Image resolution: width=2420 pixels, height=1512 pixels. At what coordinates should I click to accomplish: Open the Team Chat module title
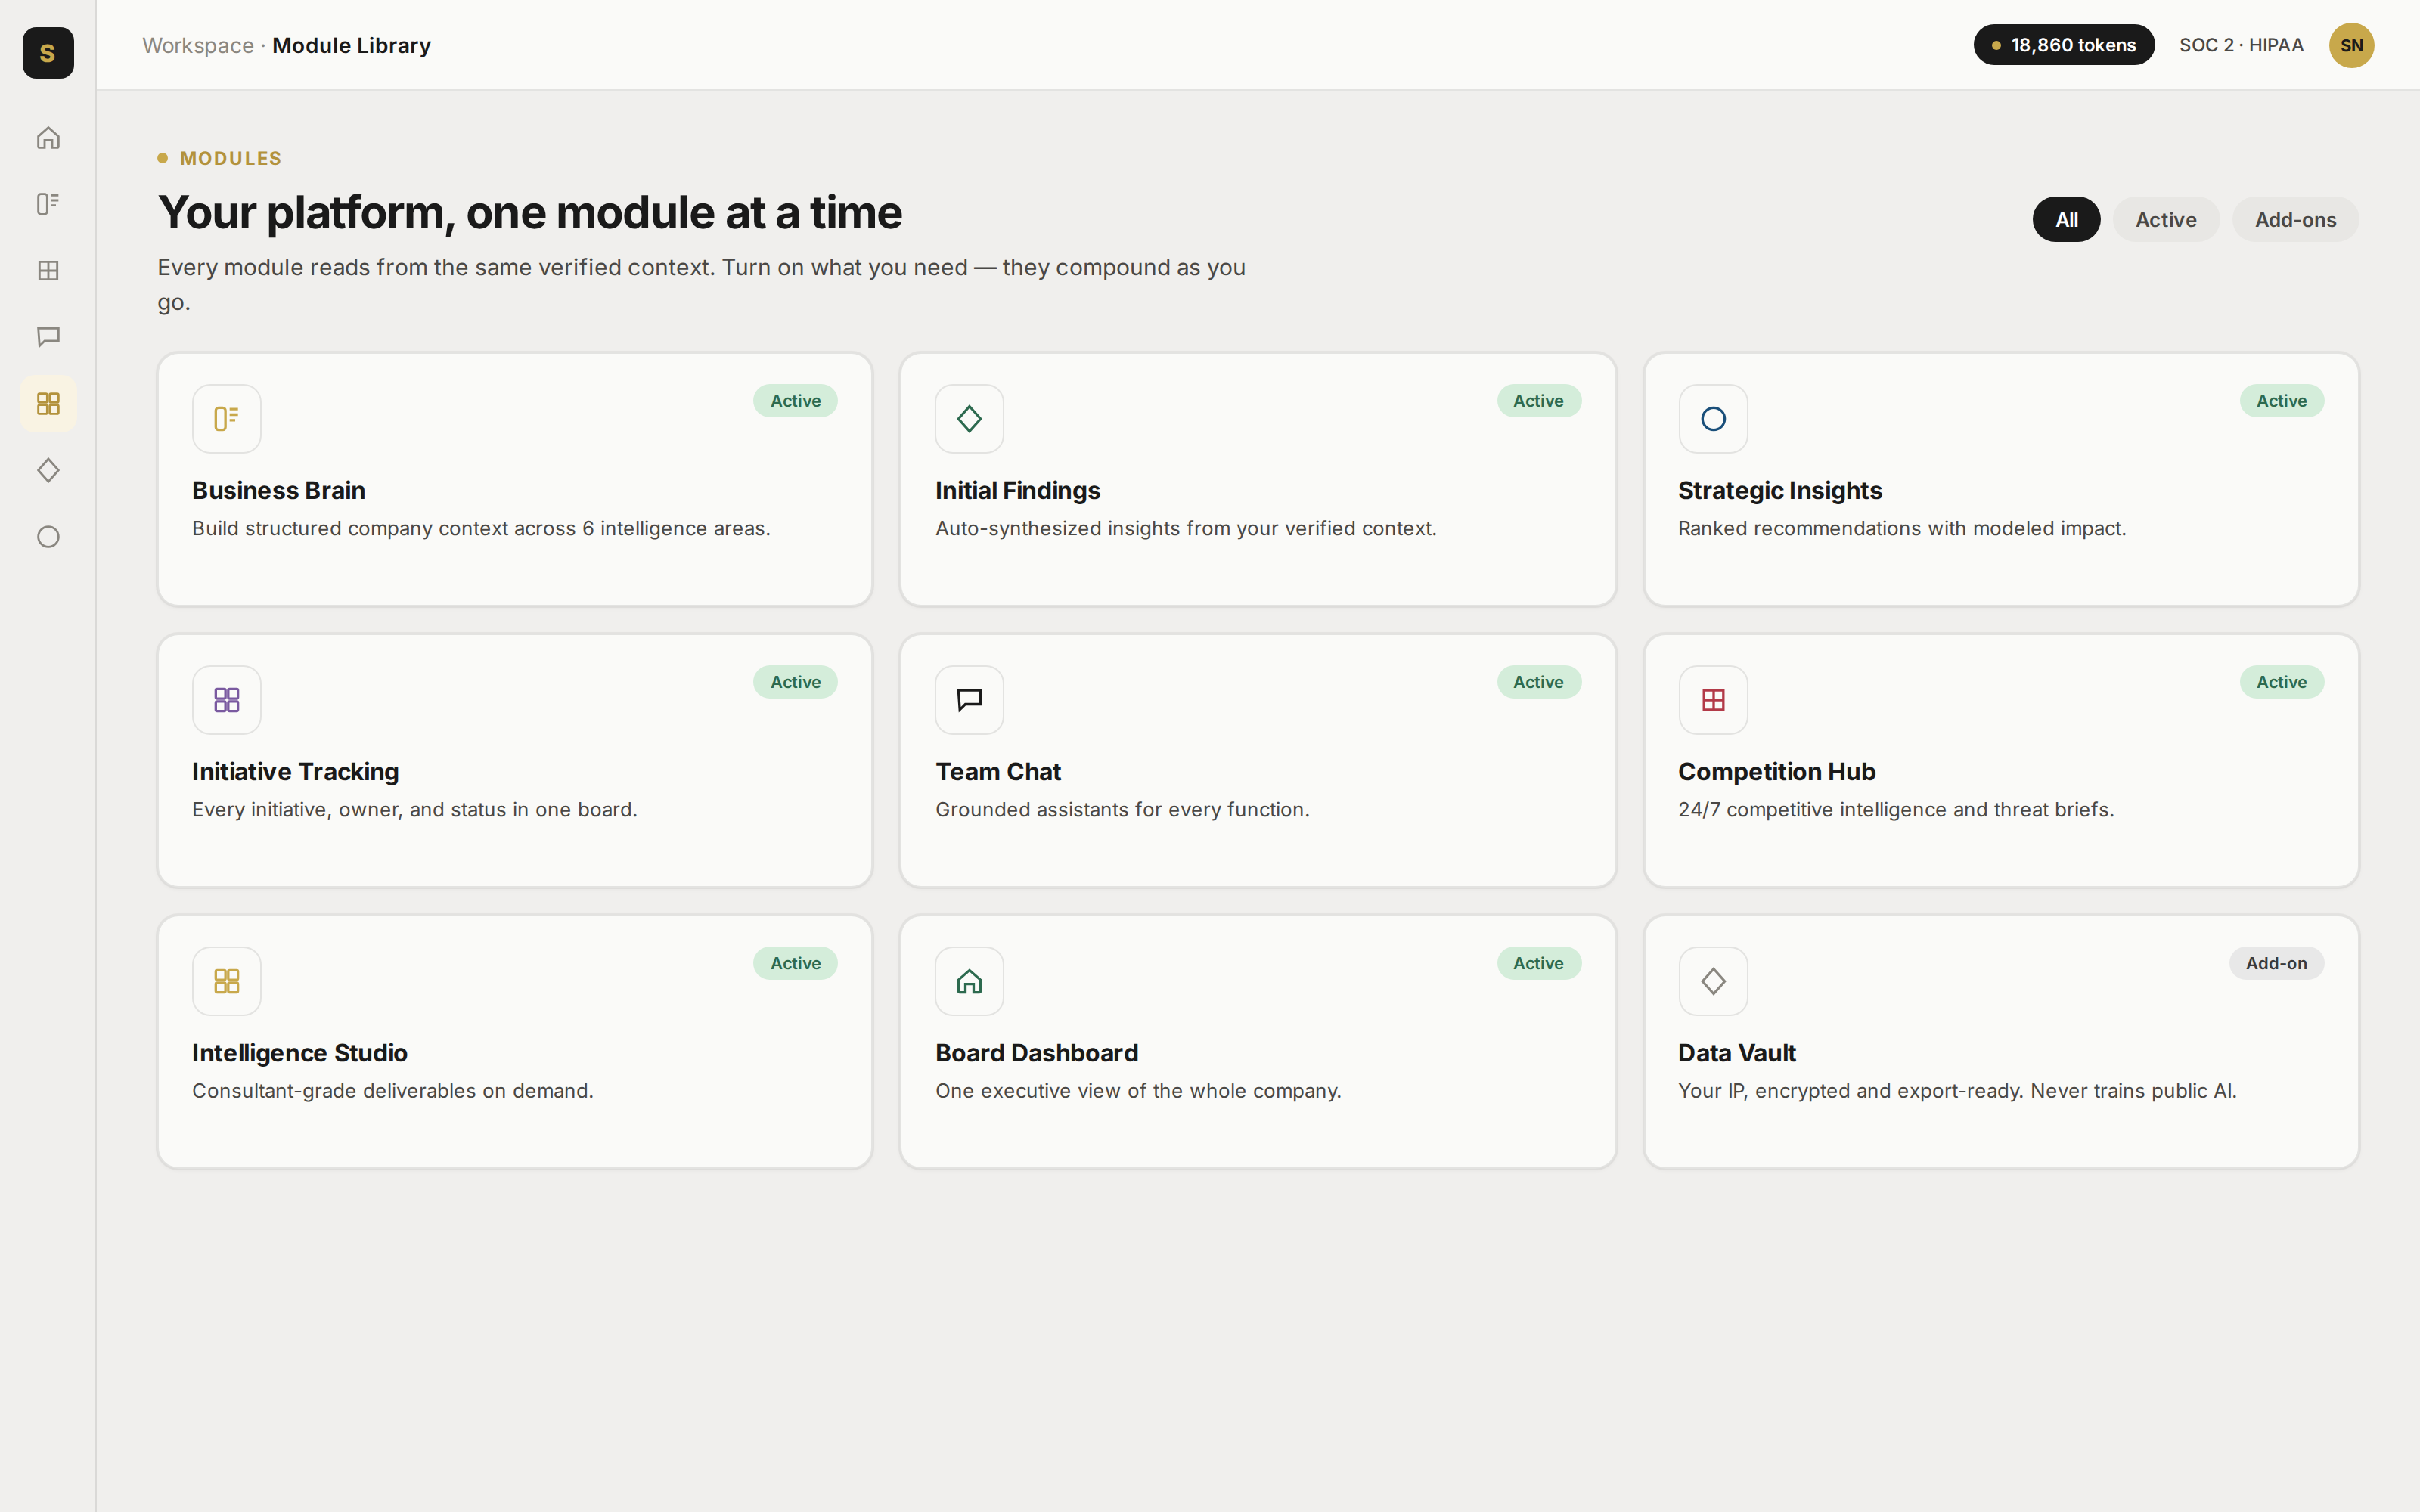[x=998, y=772]
